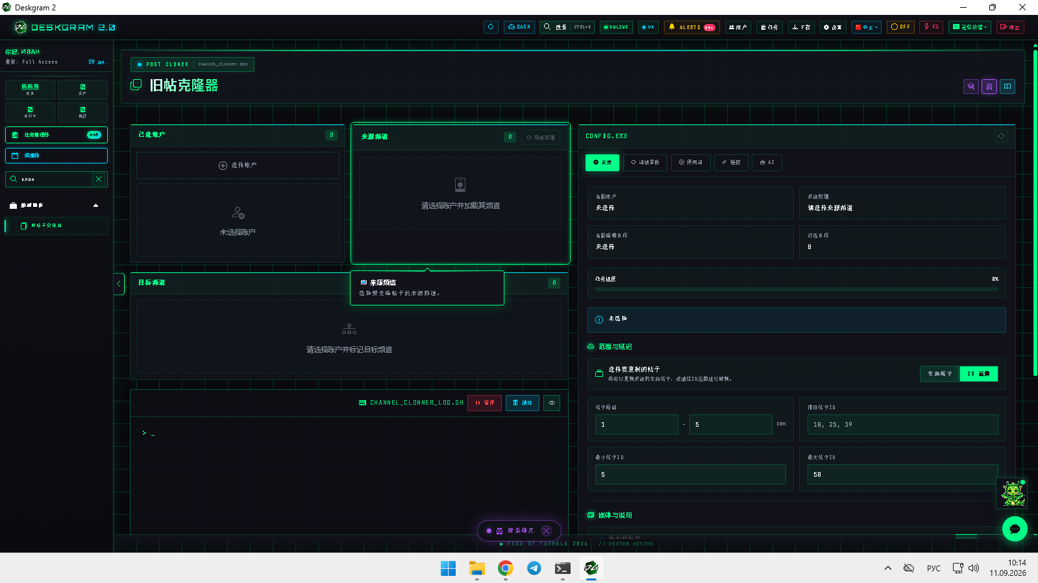Open the 下载 downloads toolbar item
Screen dimensions: 1038x583
pyautogui.click(x=801, y=27)
